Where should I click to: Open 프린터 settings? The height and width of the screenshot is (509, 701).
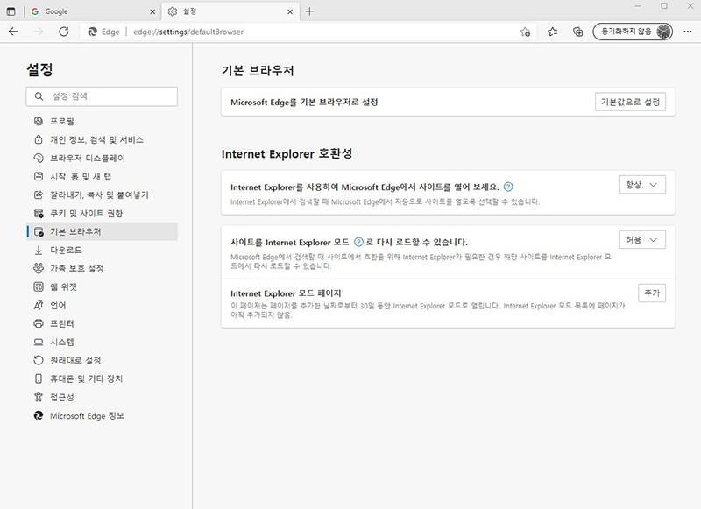pyautogui.click(x=102, y=323)
